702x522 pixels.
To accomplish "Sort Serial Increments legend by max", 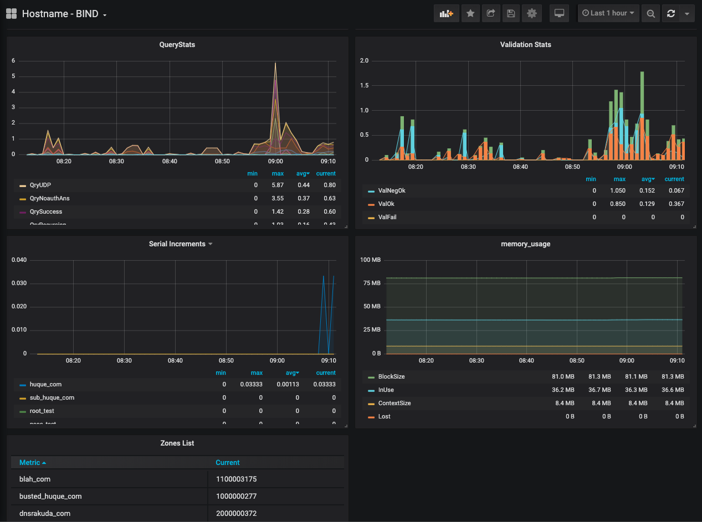I will 257,373.
